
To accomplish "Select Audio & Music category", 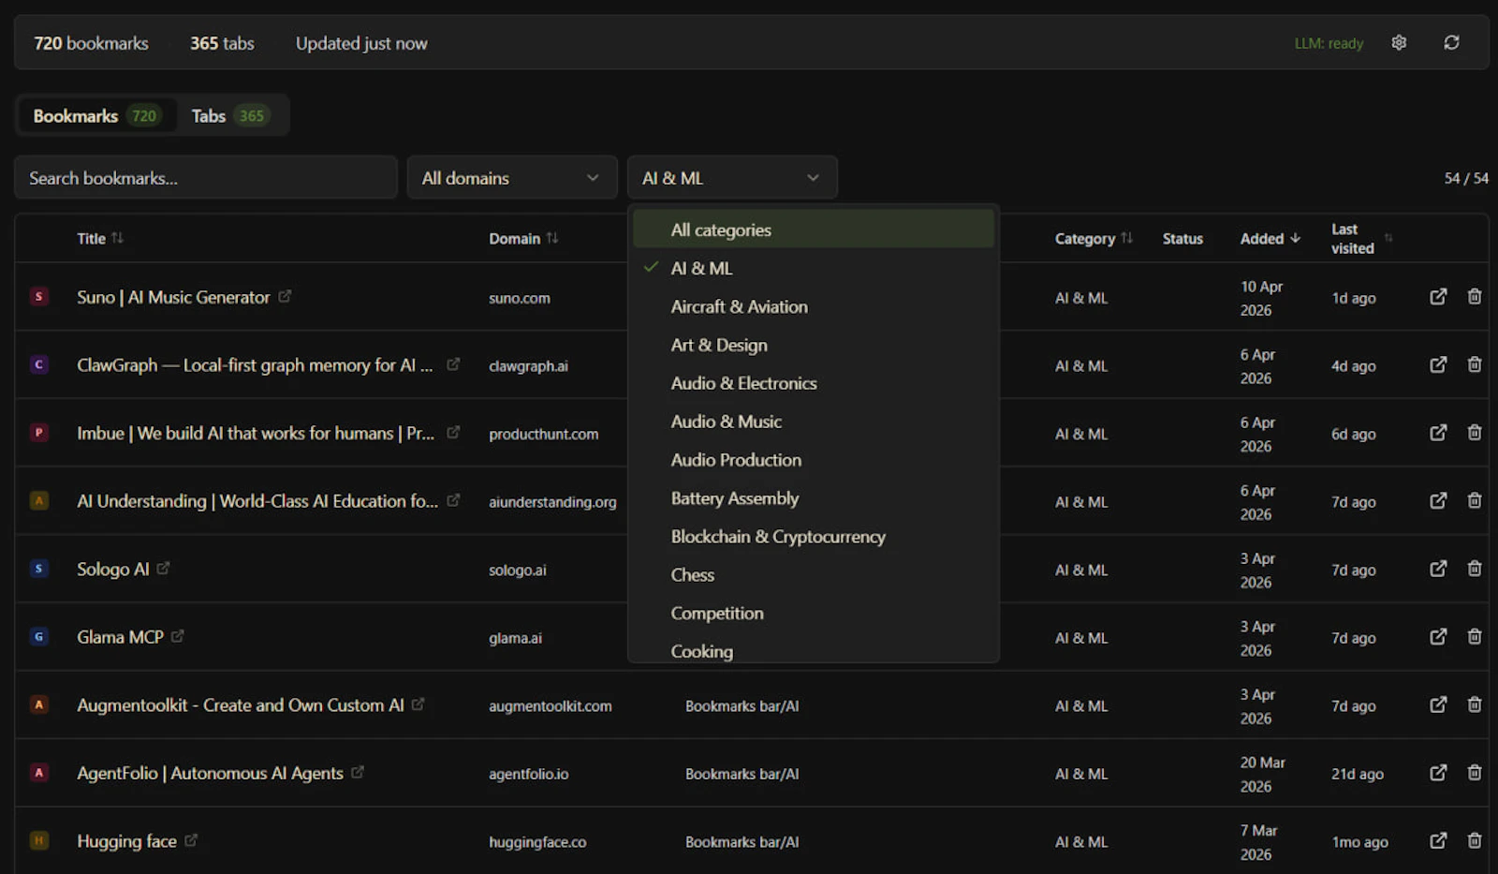I will coord(814,422).
